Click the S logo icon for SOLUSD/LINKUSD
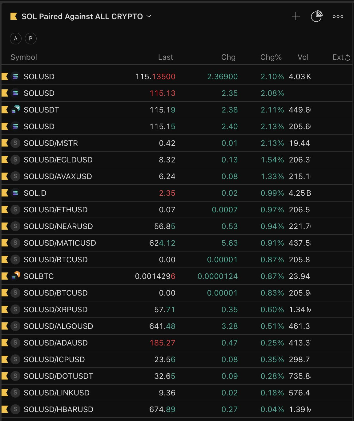 pos(15,393)
